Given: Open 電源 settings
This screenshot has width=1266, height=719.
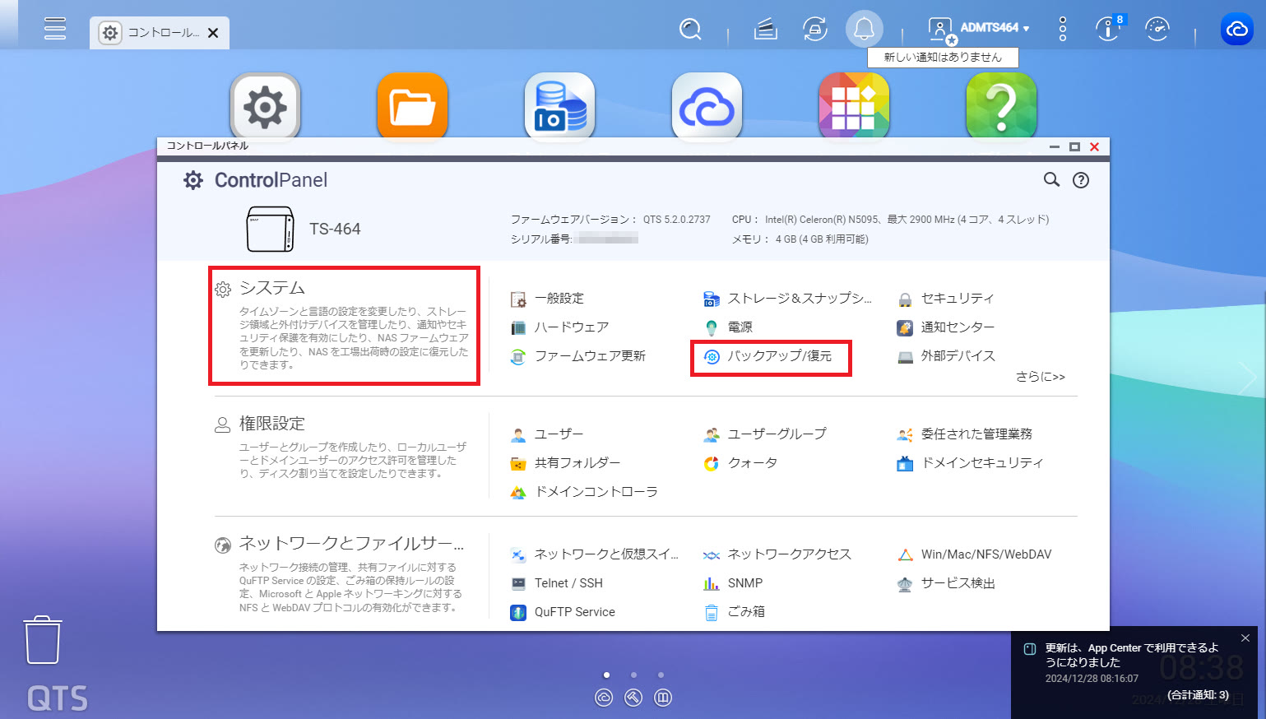Looking at the screenshot, I should pyautogui.click(x=729, y=327).
